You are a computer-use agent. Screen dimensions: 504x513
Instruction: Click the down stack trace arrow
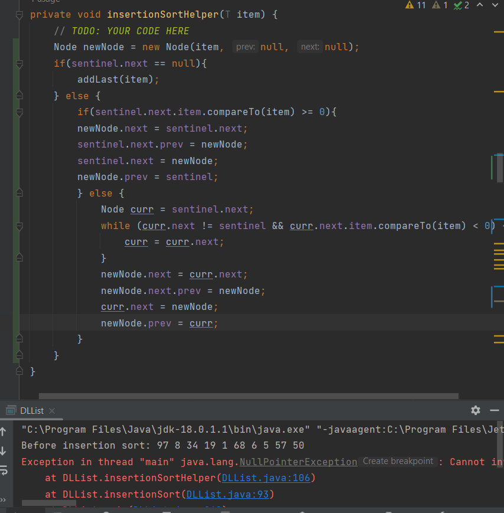4,451
